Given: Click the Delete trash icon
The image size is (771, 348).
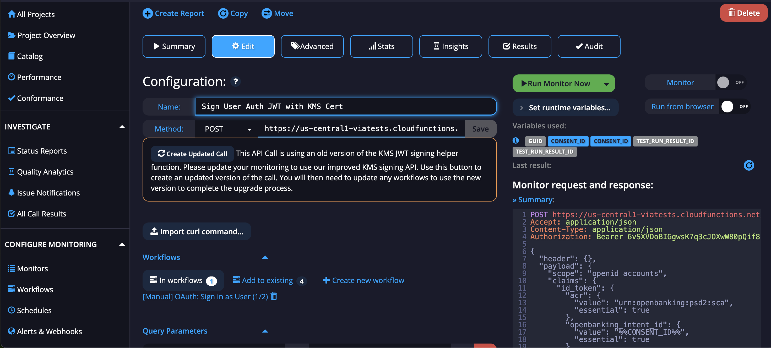Looking at the screenshot, I should [x=732, y=13].
